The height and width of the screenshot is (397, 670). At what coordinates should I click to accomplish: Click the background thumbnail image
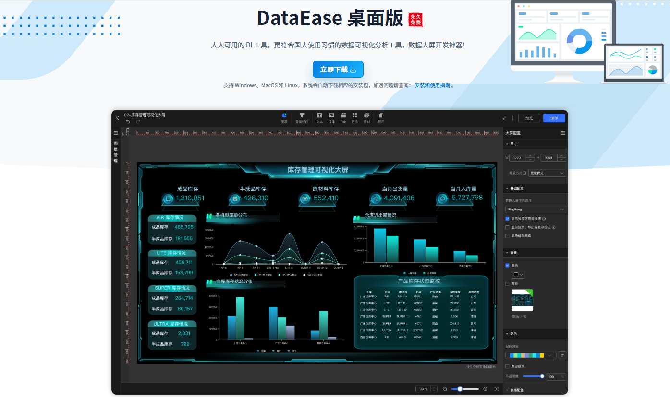pos(523,300)
